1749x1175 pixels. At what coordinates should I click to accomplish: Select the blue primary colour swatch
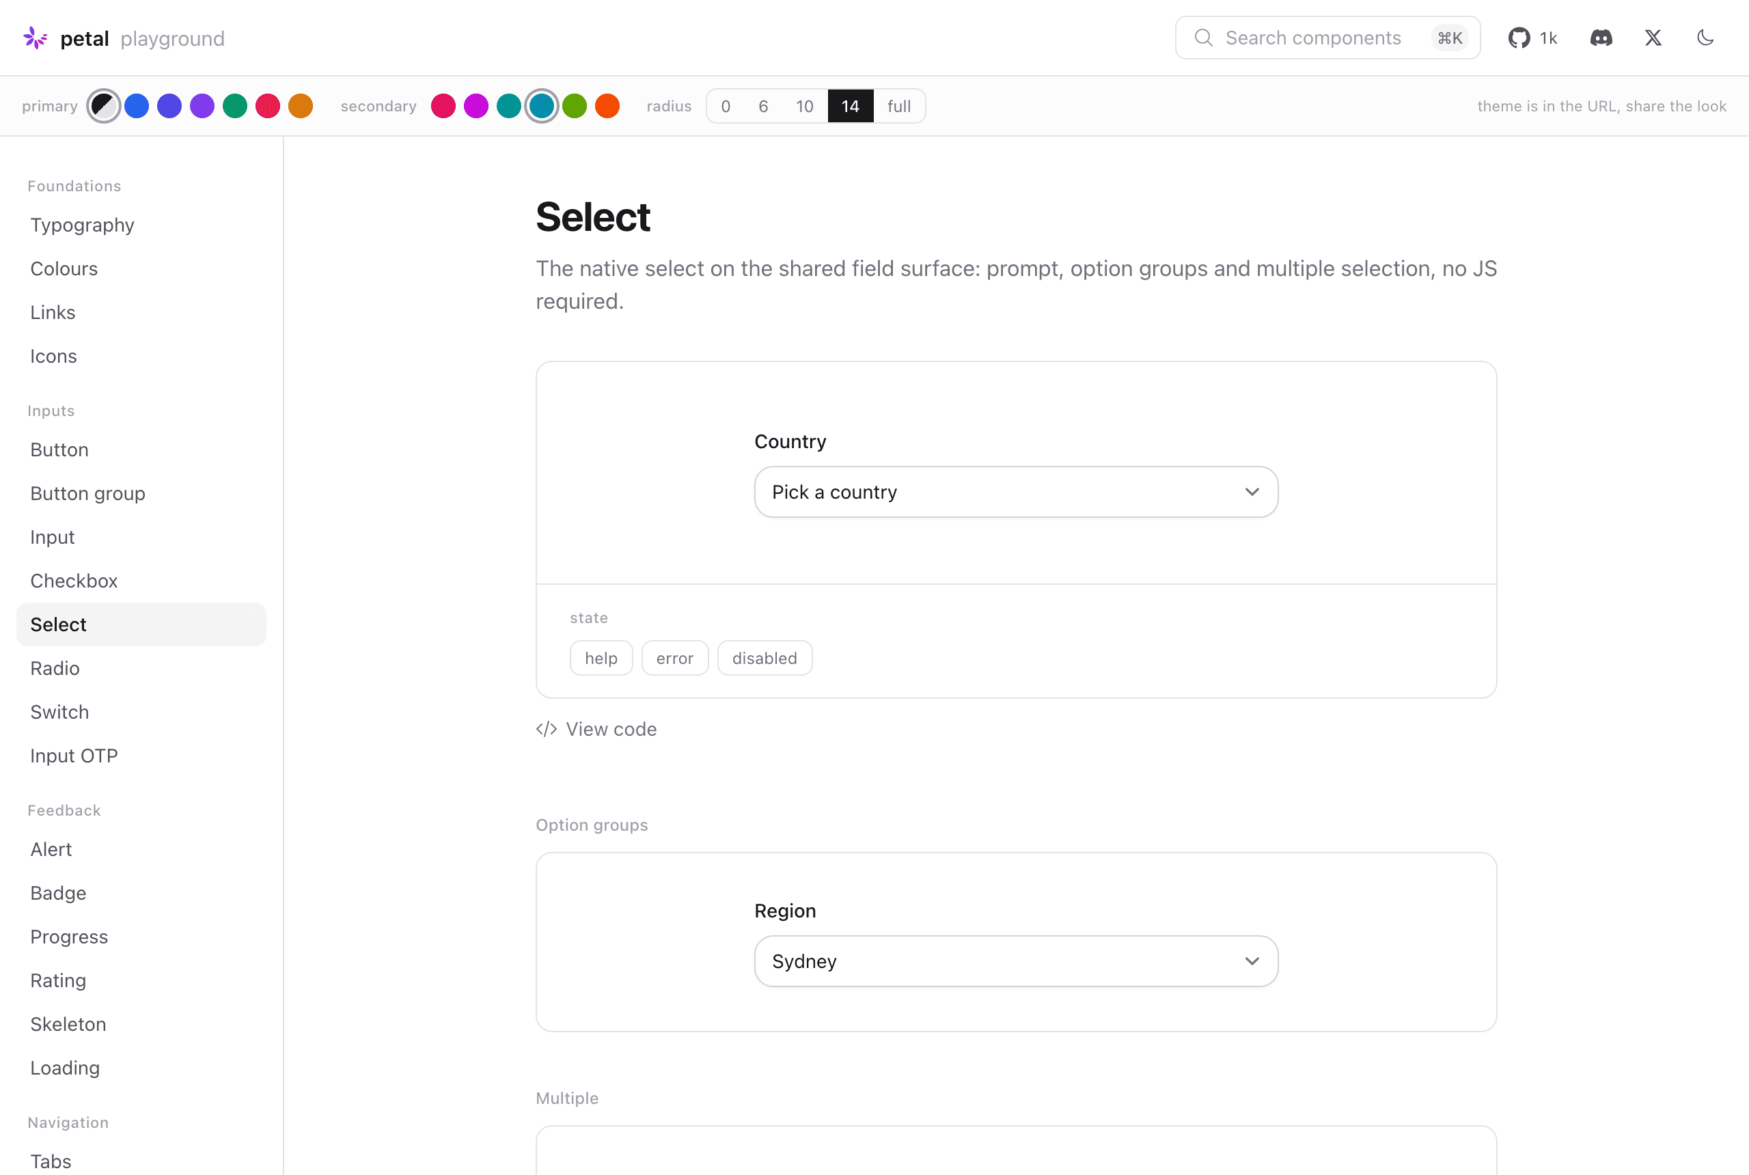[137, 107]
